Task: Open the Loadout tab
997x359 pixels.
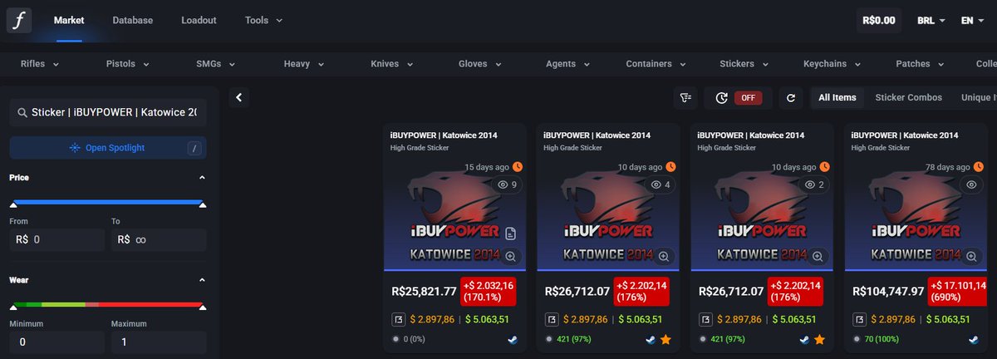Action: pyautogui.click(x=199, y=20)
